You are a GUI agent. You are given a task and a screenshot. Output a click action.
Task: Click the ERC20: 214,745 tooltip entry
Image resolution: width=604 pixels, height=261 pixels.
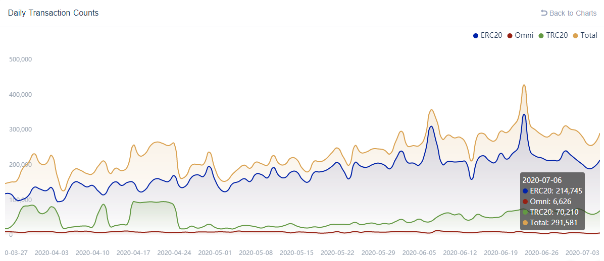552,190
